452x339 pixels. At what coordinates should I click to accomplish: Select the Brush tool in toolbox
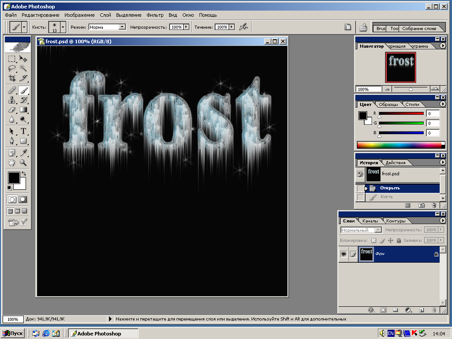[x=23, y=90]
